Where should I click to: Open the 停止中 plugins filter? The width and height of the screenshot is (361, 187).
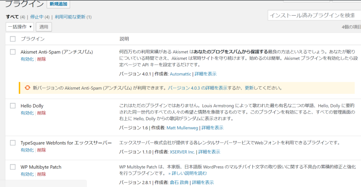pos(37,17)
